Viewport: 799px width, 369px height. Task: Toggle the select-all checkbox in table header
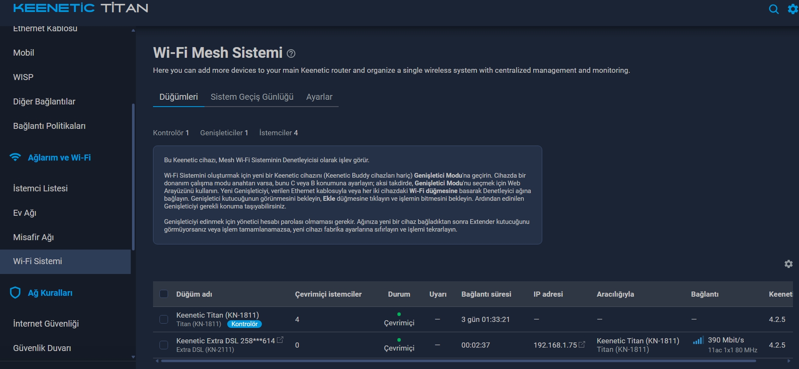point(164,294)
